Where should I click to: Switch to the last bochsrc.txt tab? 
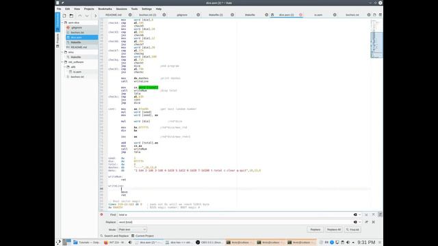(352, 15)
